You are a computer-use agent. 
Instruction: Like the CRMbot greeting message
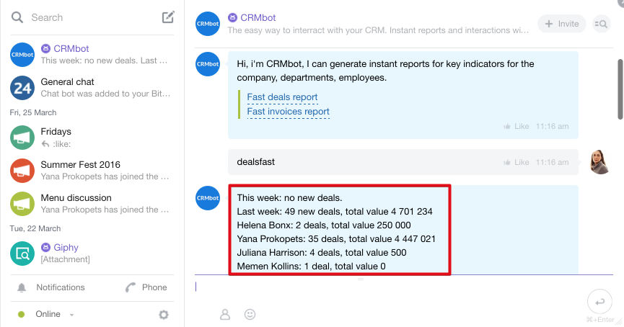[517, 126]
